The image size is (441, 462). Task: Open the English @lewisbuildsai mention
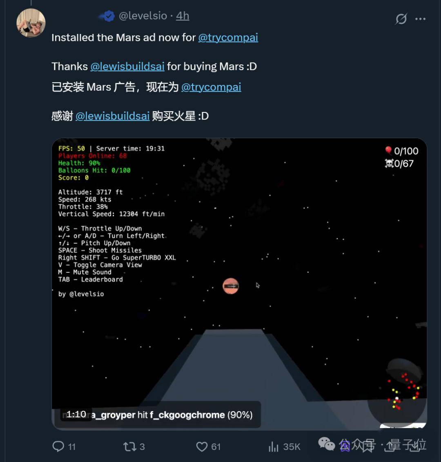coord(127,66)
